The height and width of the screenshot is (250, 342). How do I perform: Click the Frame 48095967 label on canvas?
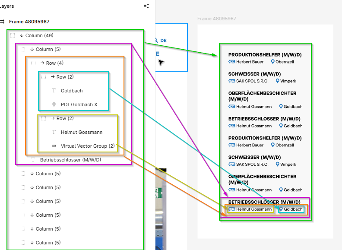[216, 19]
